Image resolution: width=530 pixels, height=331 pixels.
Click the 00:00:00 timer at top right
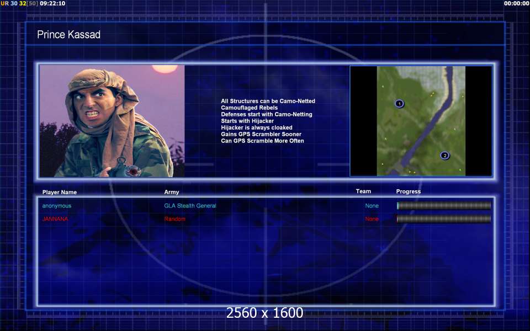(x=517, y=3)
